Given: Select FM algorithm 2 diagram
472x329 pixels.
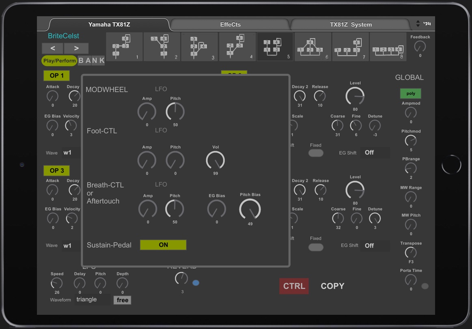Looking at the screenshot, I should [x=162, y=47].
